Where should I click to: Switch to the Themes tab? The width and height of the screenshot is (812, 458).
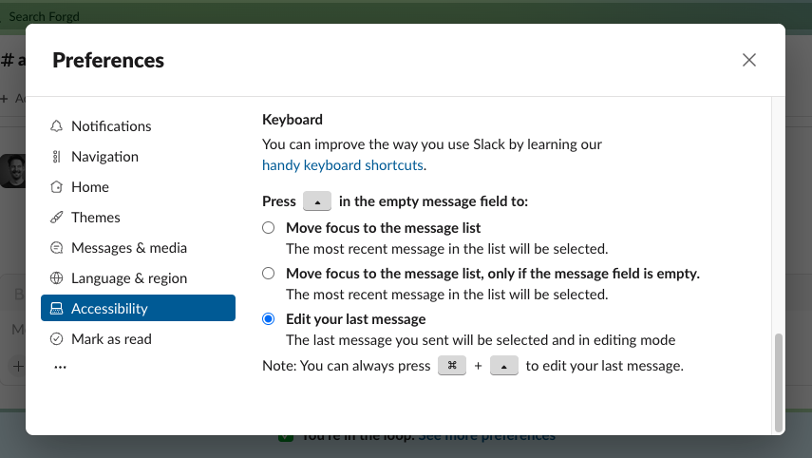coord(138,217)
